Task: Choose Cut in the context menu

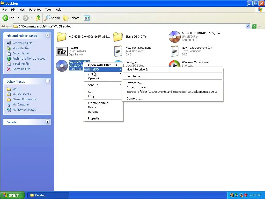Action: click(x=103, y=92)
